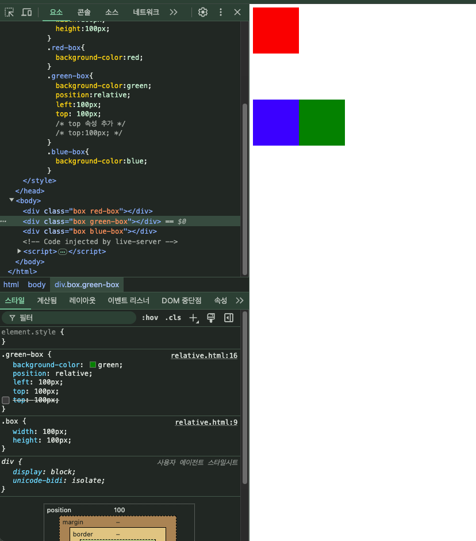Toggle the .cls class editor
This screenshot has width=476, height=541.
pos(173,318)
